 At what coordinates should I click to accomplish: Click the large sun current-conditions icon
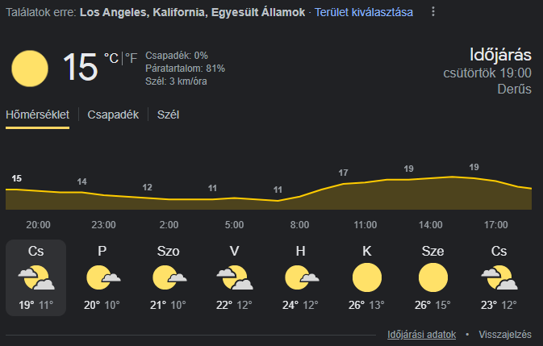pos(30,68)
